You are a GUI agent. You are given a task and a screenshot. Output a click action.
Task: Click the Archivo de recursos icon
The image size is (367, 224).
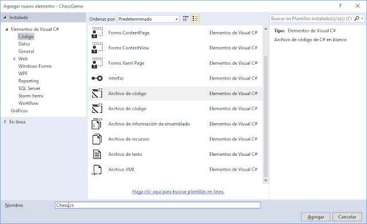point(97,139)
